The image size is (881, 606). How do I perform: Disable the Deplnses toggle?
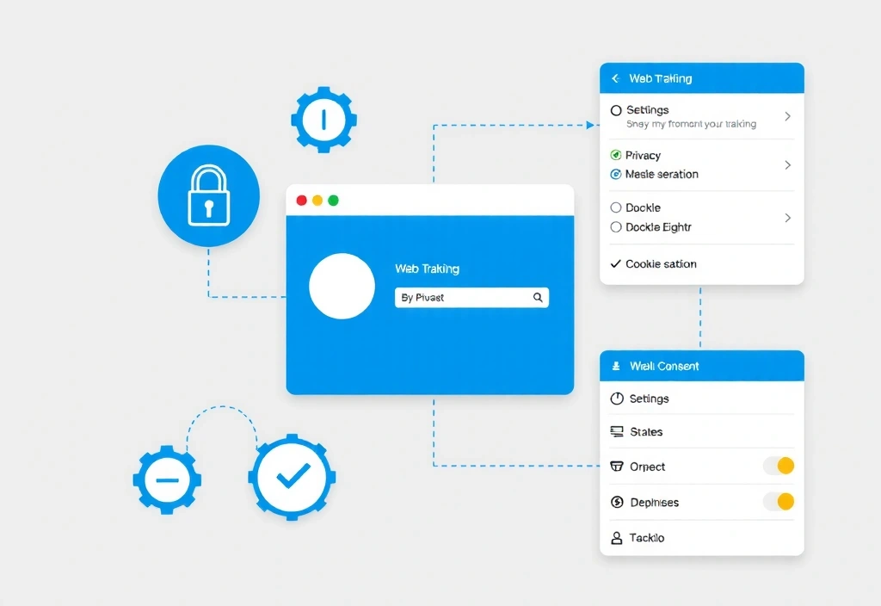pos(777,501)
